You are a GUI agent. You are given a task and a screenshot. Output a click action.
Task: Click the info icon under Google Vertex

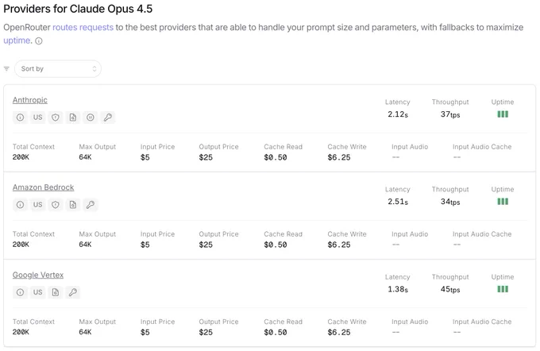point(21,292)
